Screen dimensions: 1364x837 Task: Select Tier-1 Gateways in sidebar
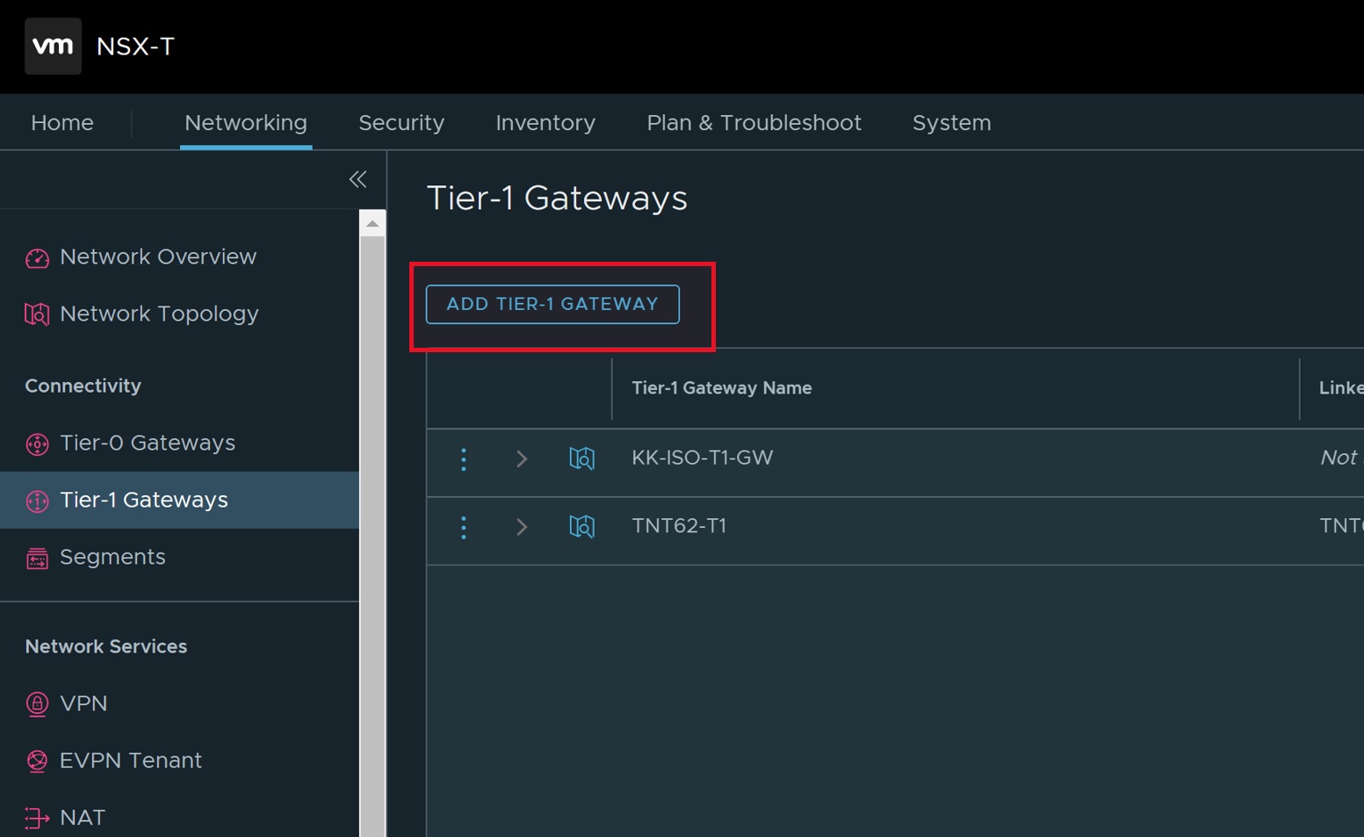(x=179, y=500)
